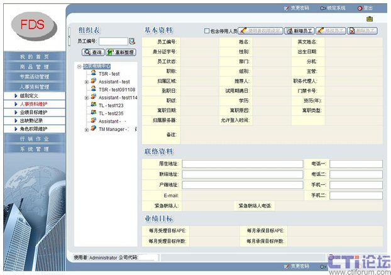Select 业绩目标维护 in the sidebar
This screenshot has width=391, height=275.
pos(33,112)
